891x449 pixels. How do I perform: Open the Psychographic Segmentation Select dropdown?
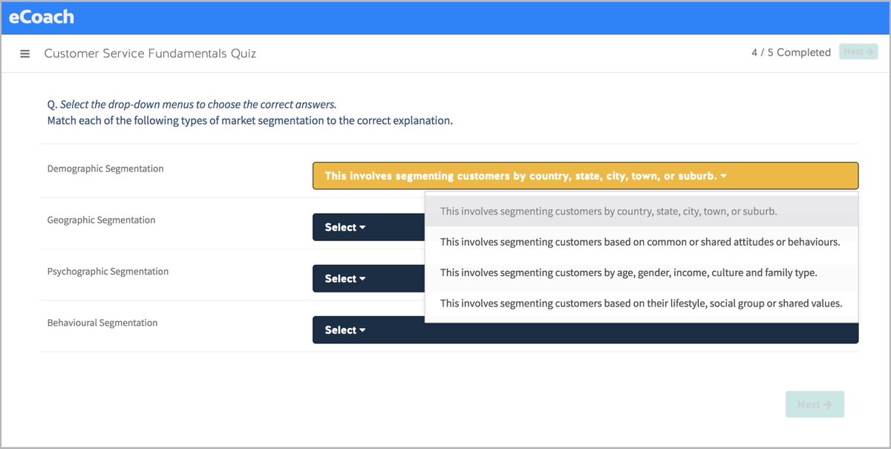pos(368,278)
